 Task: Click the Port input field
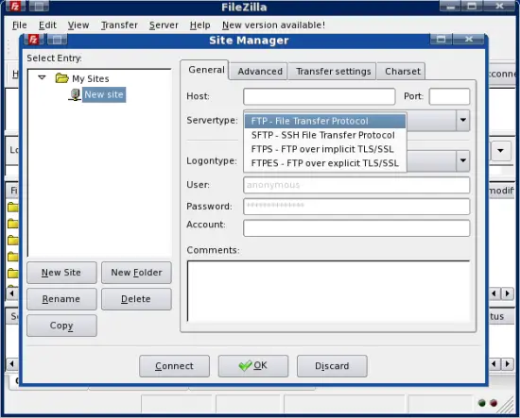[x=449, y=96]
